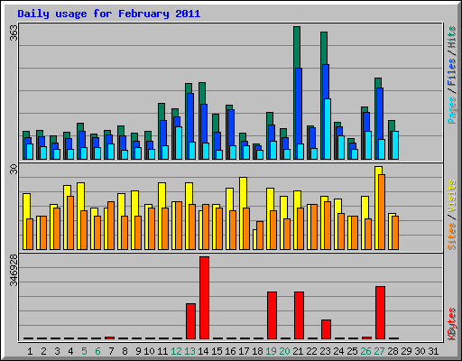Click the day 13 weekend label

point(189,351)
